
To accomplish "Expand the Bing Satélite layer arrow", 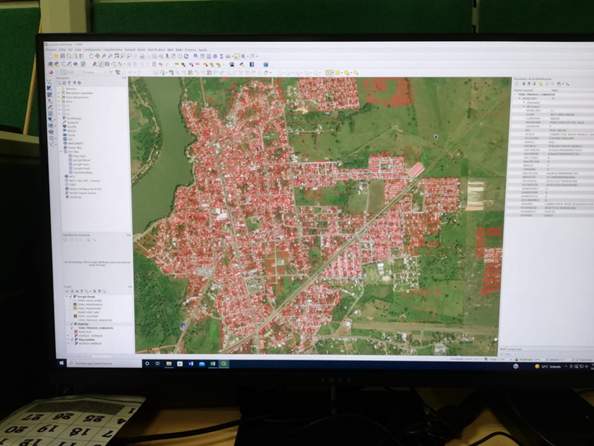I will [x=67, y=340].
